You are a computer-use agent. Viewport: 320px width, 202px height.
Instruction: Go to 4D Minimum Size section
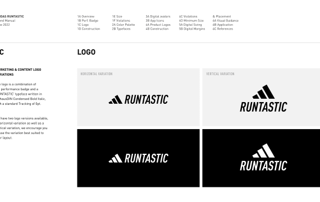click(191, 21)
